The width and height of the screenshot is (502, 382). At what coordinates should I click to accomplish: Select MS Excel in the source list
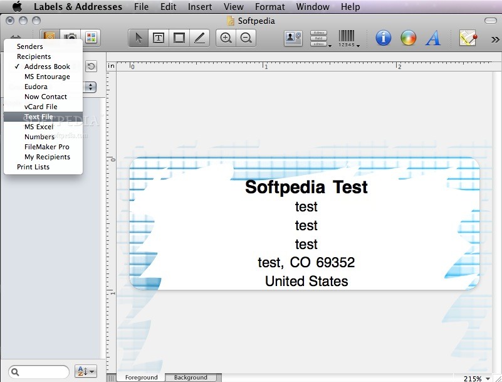point(39,127)
